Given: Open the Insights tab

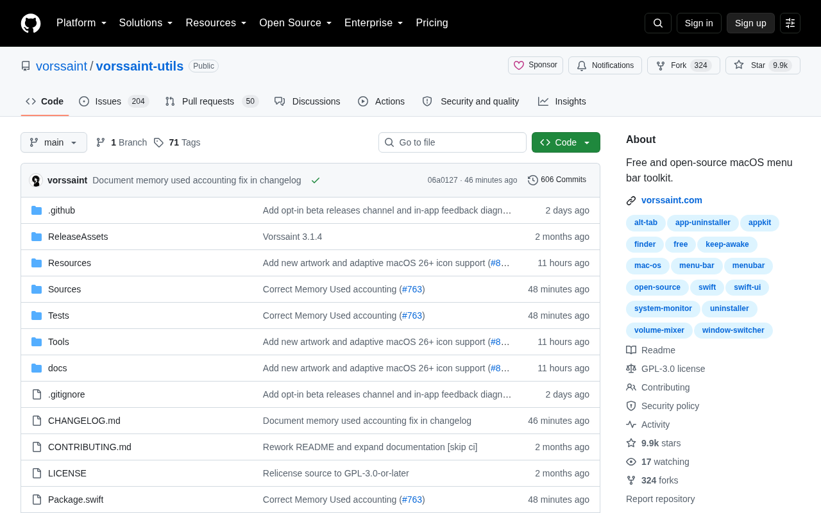Looking at the screenshot, I should tap(562, 101).
